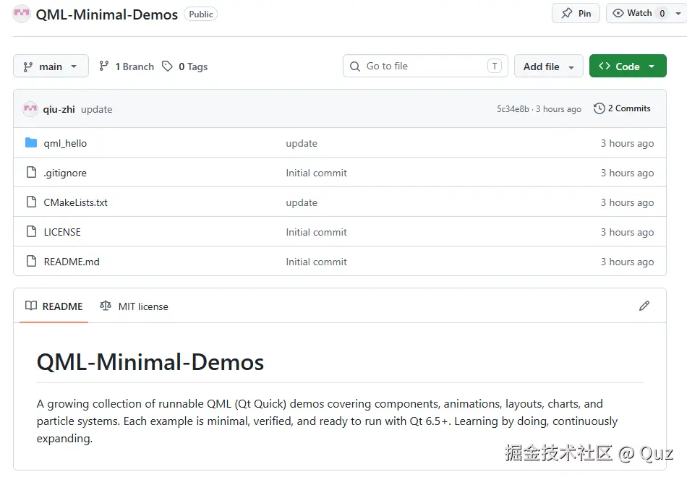Click 3 hours ago in qml_hello row
The height and width of the screenshot is (477, 687).
[627, 143]
